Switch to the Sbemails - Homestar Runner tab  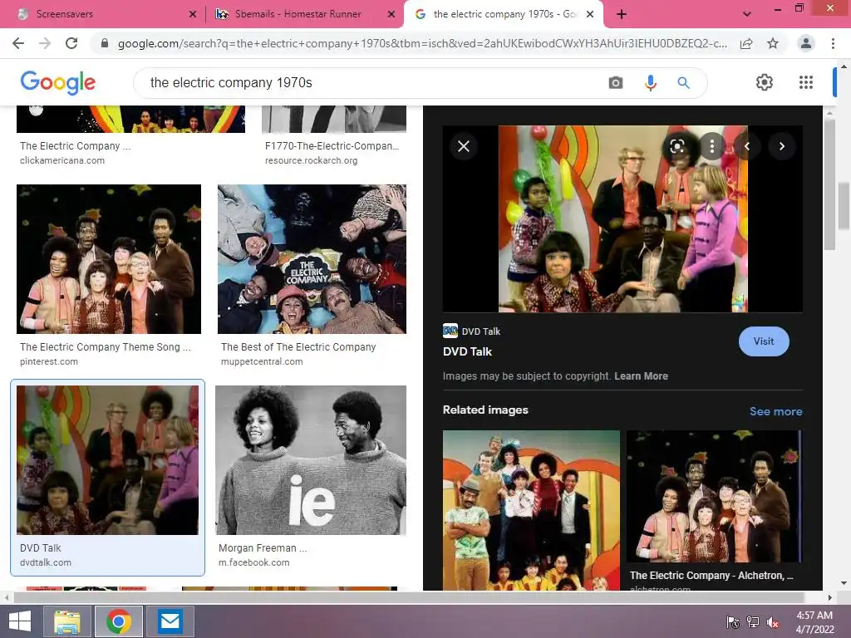tap(304, 14)
